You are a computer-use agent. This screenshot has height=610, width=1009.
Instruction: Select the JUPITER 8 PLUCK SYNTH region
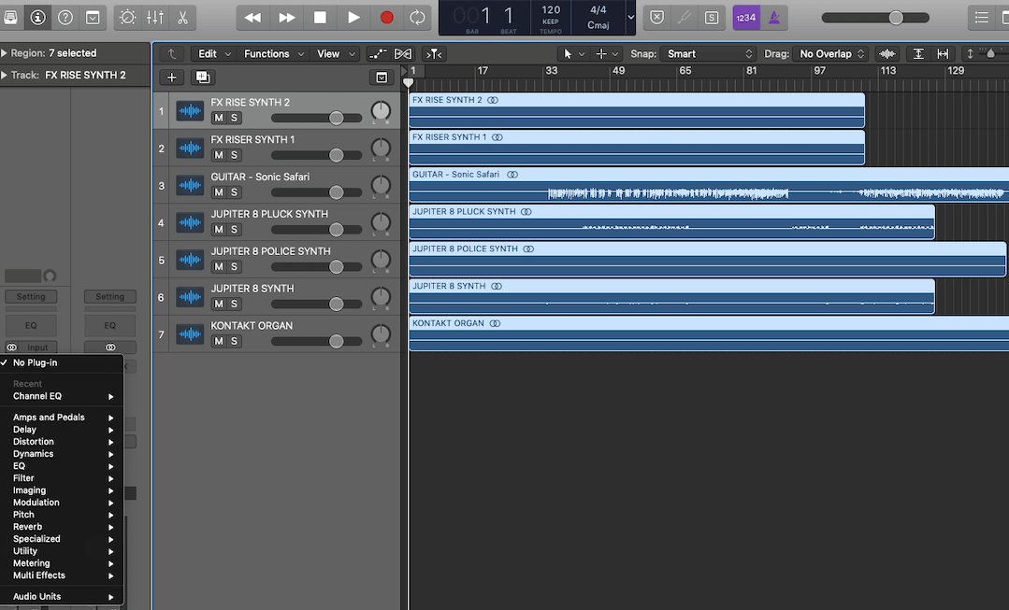pos(671,222)
